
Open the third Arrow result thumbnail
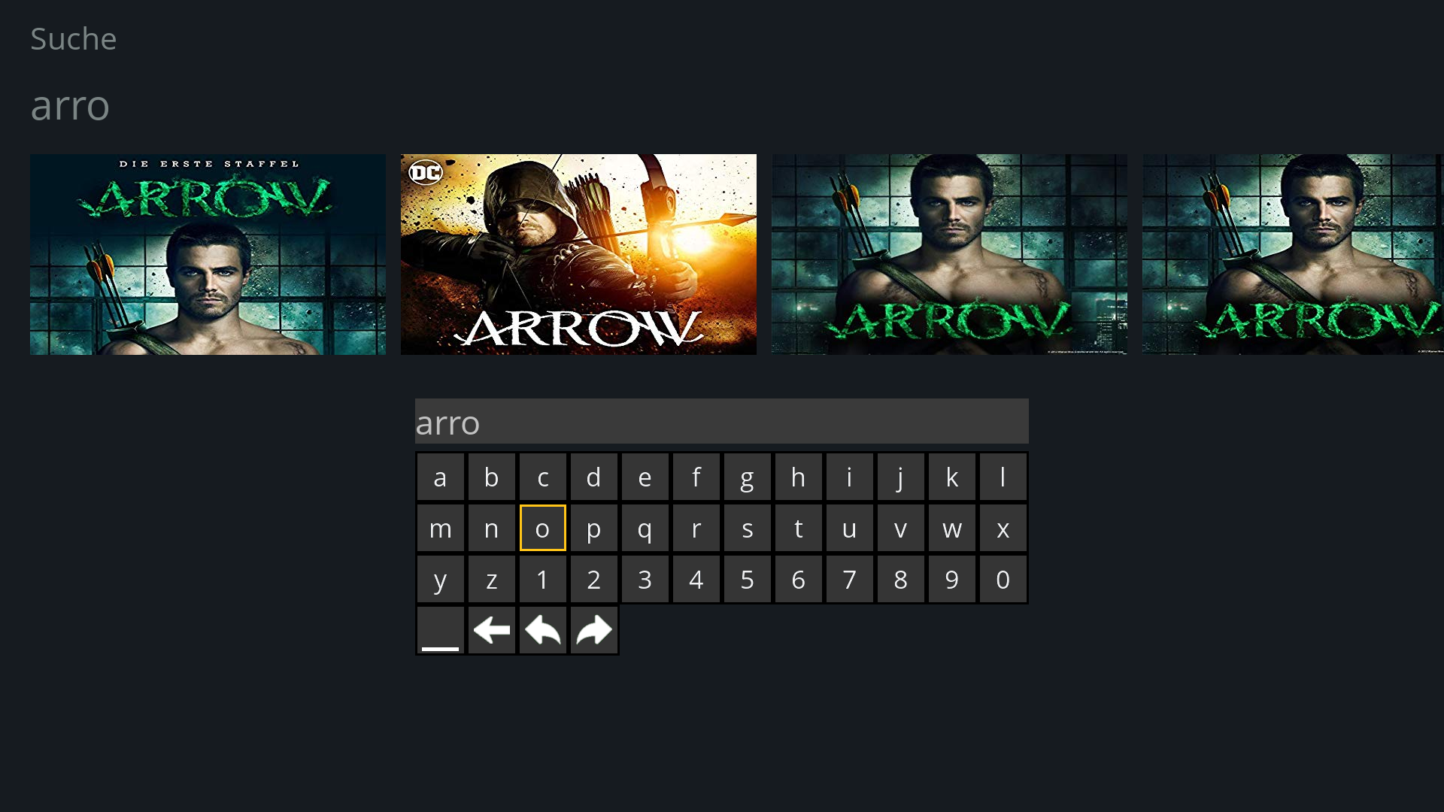(949, 254)
